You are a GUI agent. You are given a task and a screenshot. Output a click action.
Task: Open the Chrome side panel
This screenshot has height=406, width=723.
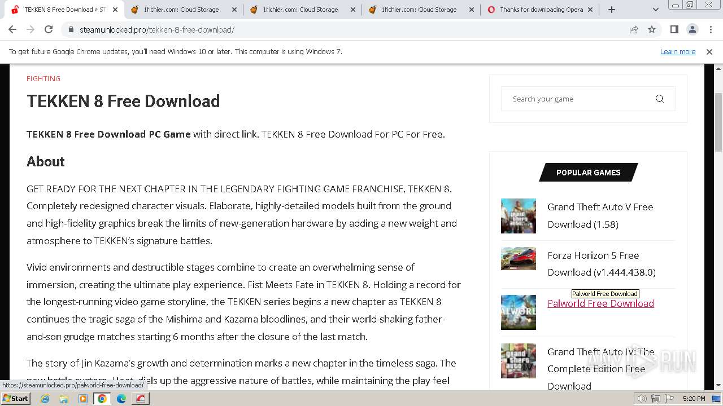[x=674, y=30]
